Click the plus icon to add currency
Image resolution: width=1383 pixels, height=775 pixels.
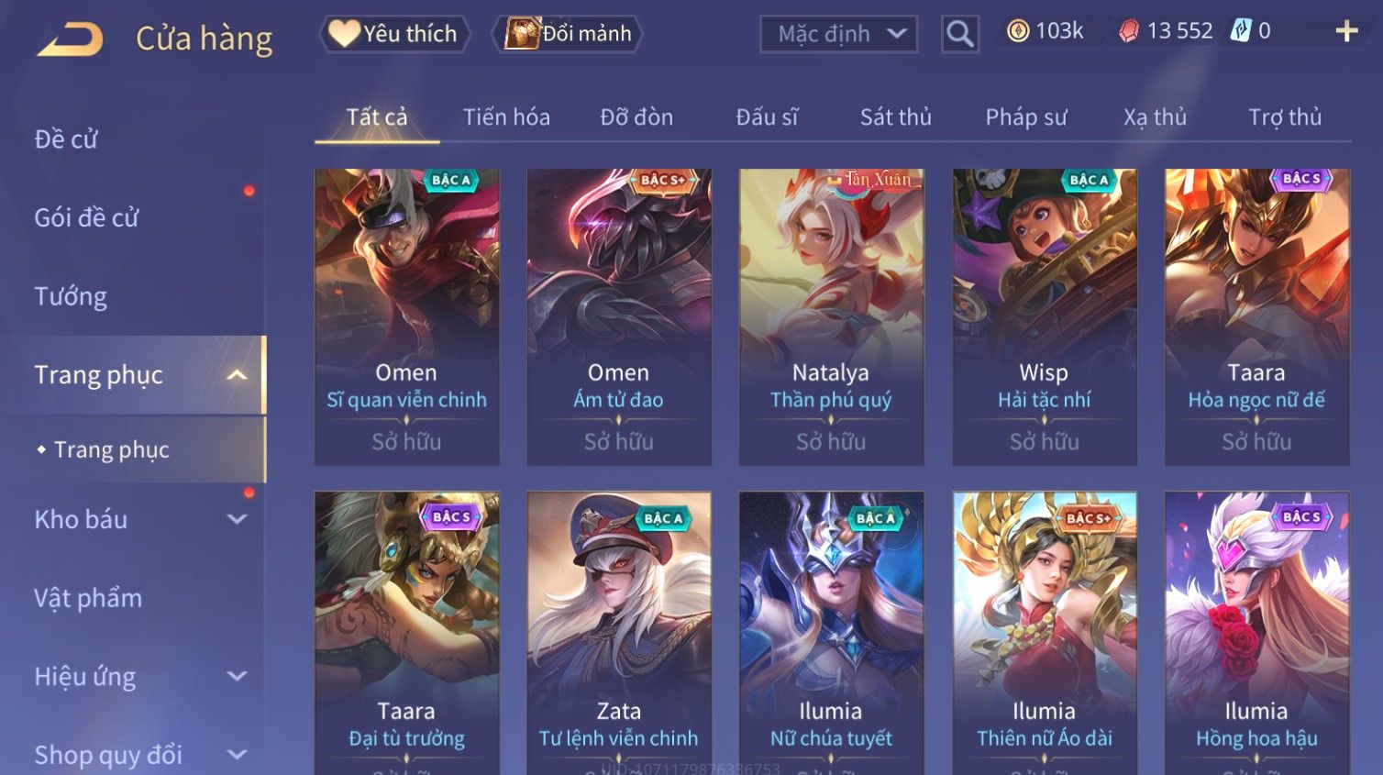1346,31
